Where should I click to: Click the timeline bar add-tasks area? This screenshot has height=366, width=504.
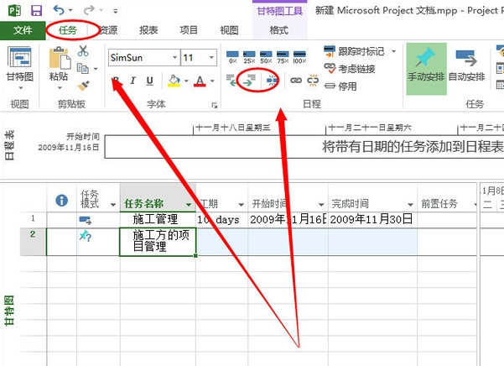point(304,147)
